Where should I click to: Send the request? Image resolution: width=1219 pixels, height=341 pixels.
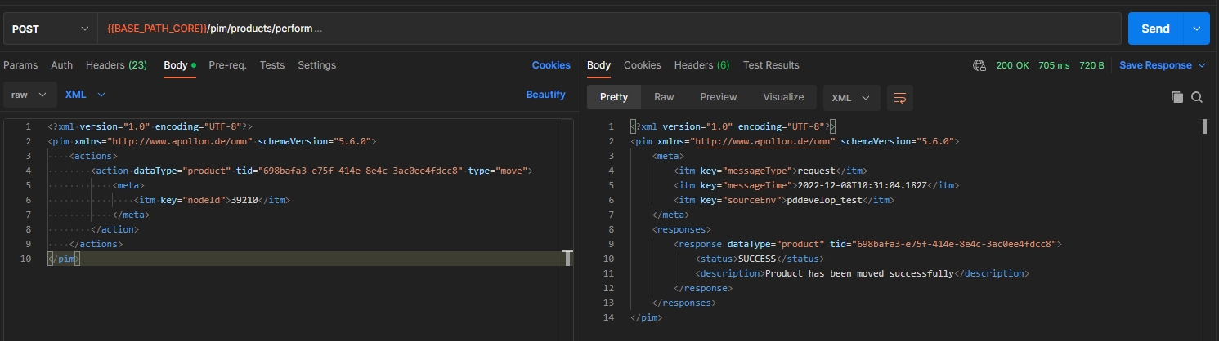click(x=1154, y=29)
